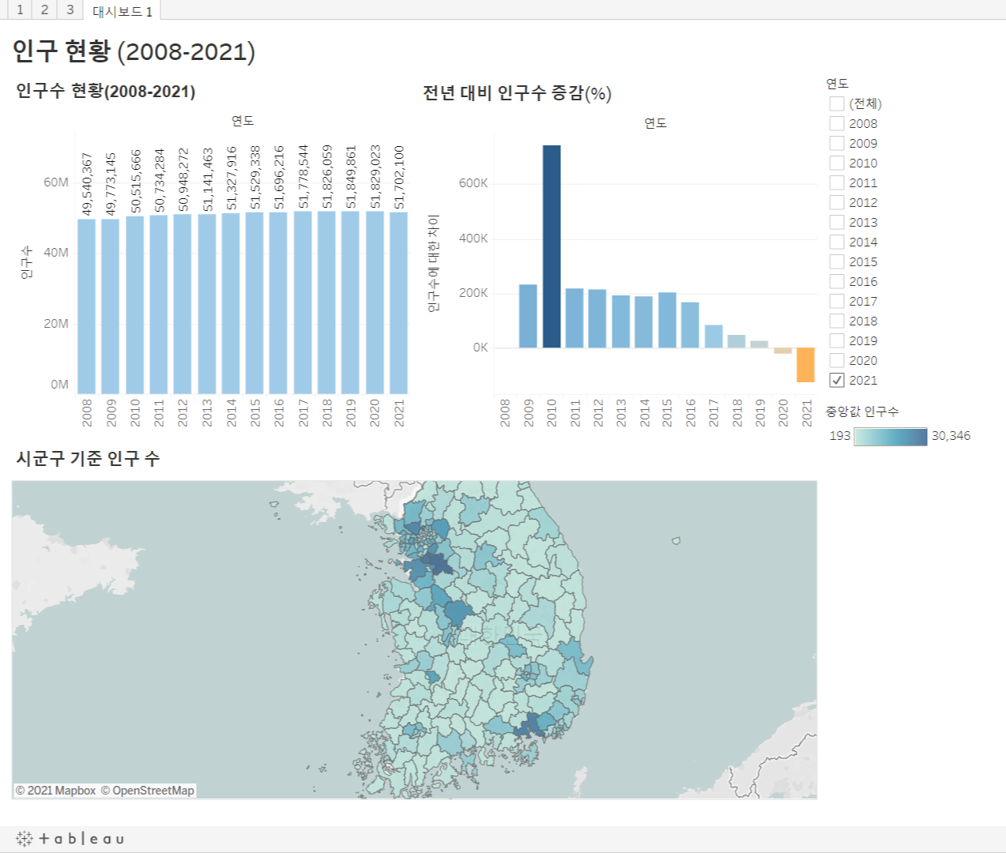
Task: Select the 대시보드 1 tab
Action: point(122,10)
